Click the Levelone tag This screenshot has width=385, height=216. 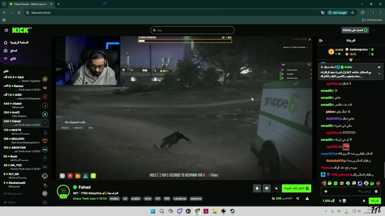(x=180, y=199)
